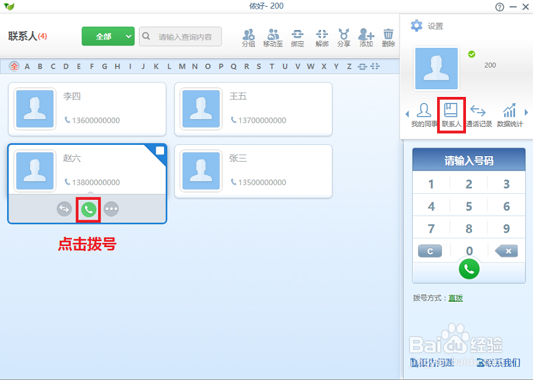Open settings via the gear icon

pyautogui.click(x=417, y=26)
